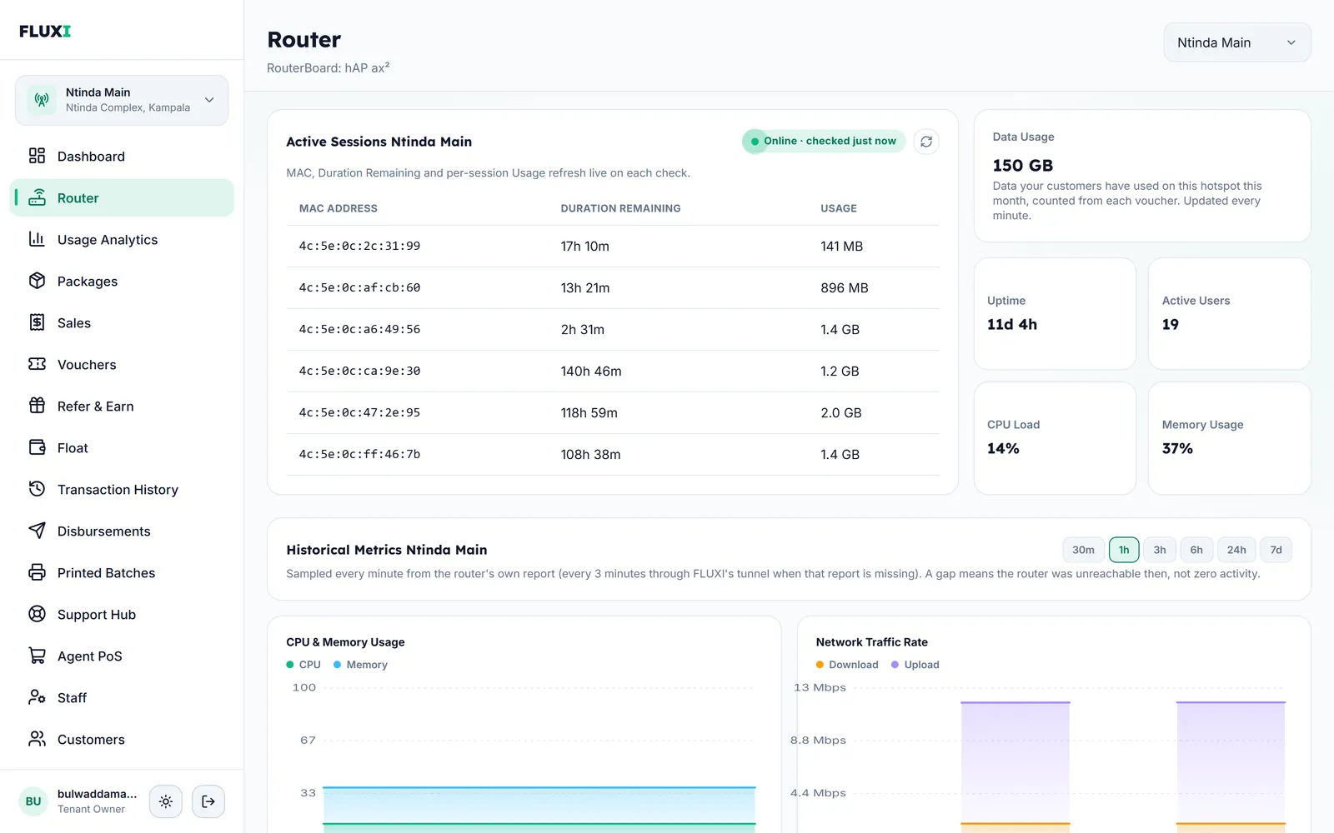The image size is (1334, 833).
Task: Toggle the CPU legend series
Action: pos(303,665)
